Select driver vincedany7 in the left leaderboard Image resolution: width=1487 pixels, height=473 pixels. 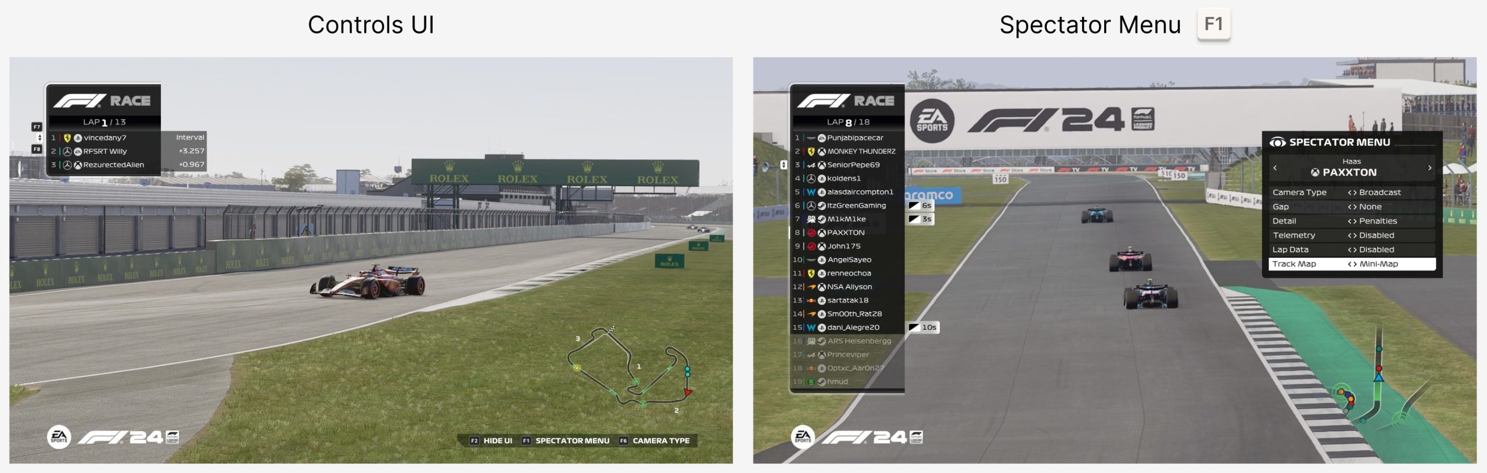pos(105,138)
